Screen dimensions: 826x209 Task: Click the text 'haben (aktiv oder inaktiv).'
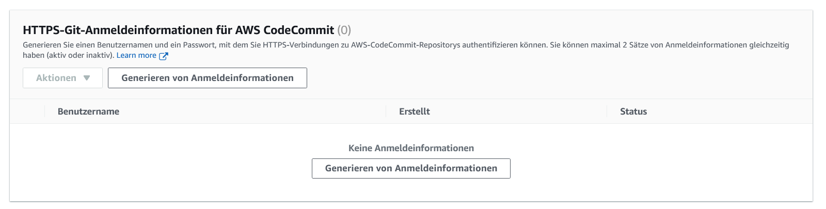pos(68,55)
